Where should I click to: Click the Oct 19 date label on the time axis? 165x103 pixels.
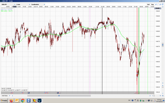[x=36, y=7]
